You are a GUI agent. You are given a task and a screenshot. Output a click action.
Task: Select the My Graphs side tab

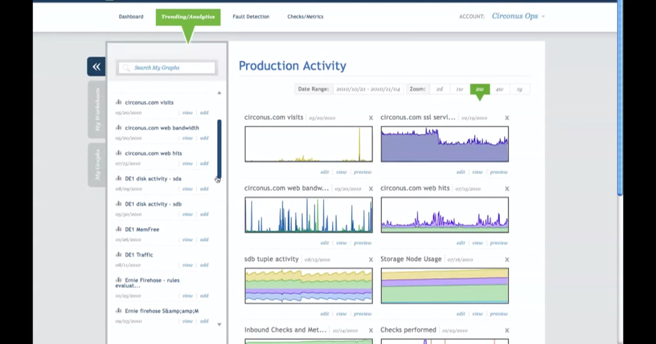click(97, 165)
